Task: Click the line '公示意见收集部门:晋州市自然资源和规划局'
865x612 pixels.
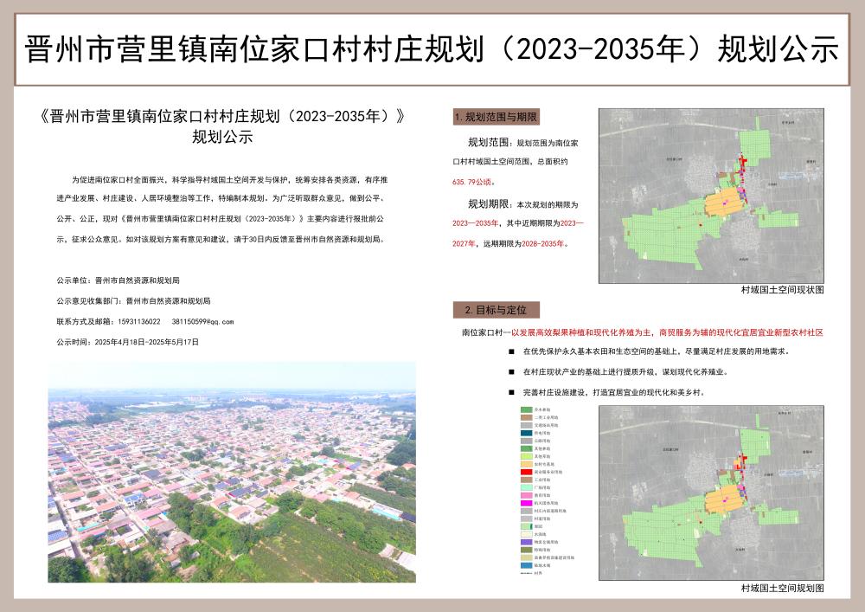Action: pyautogui.click(x=133, y=300)
